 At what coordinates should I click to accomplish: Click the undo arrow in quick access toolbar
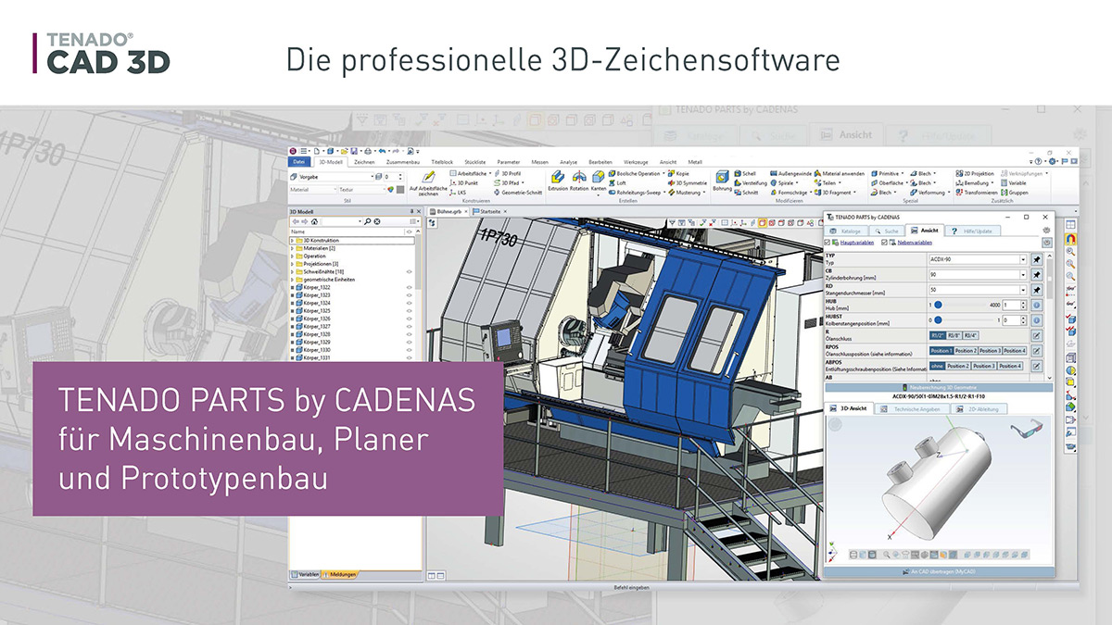pyautogui.click(x=383, y=151)
